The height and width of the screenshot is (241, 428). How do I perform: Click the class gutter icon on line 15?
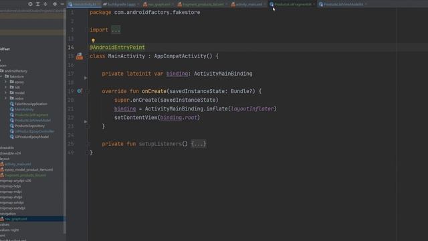tap(80, 56)
